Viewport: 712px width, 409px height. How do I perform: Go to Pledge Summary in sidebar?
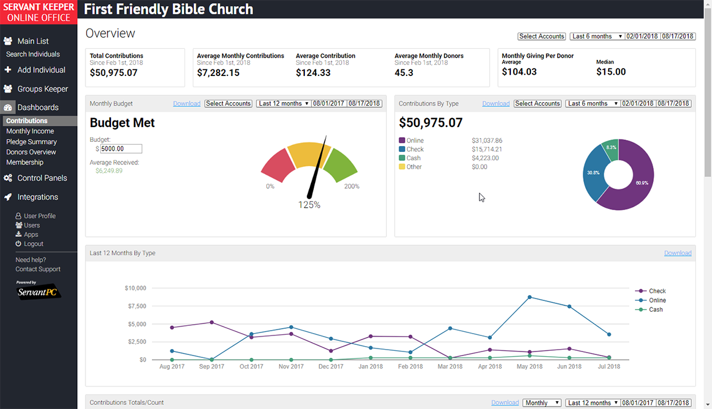(31, 142)
